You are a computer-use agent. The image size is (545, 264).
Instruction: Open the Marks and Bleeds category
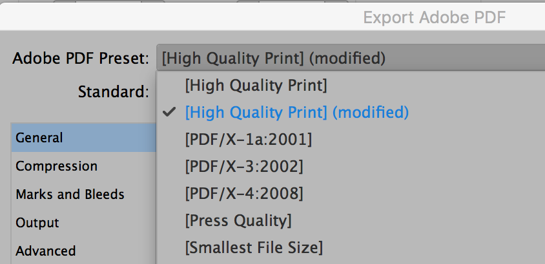tap(70, 194)
